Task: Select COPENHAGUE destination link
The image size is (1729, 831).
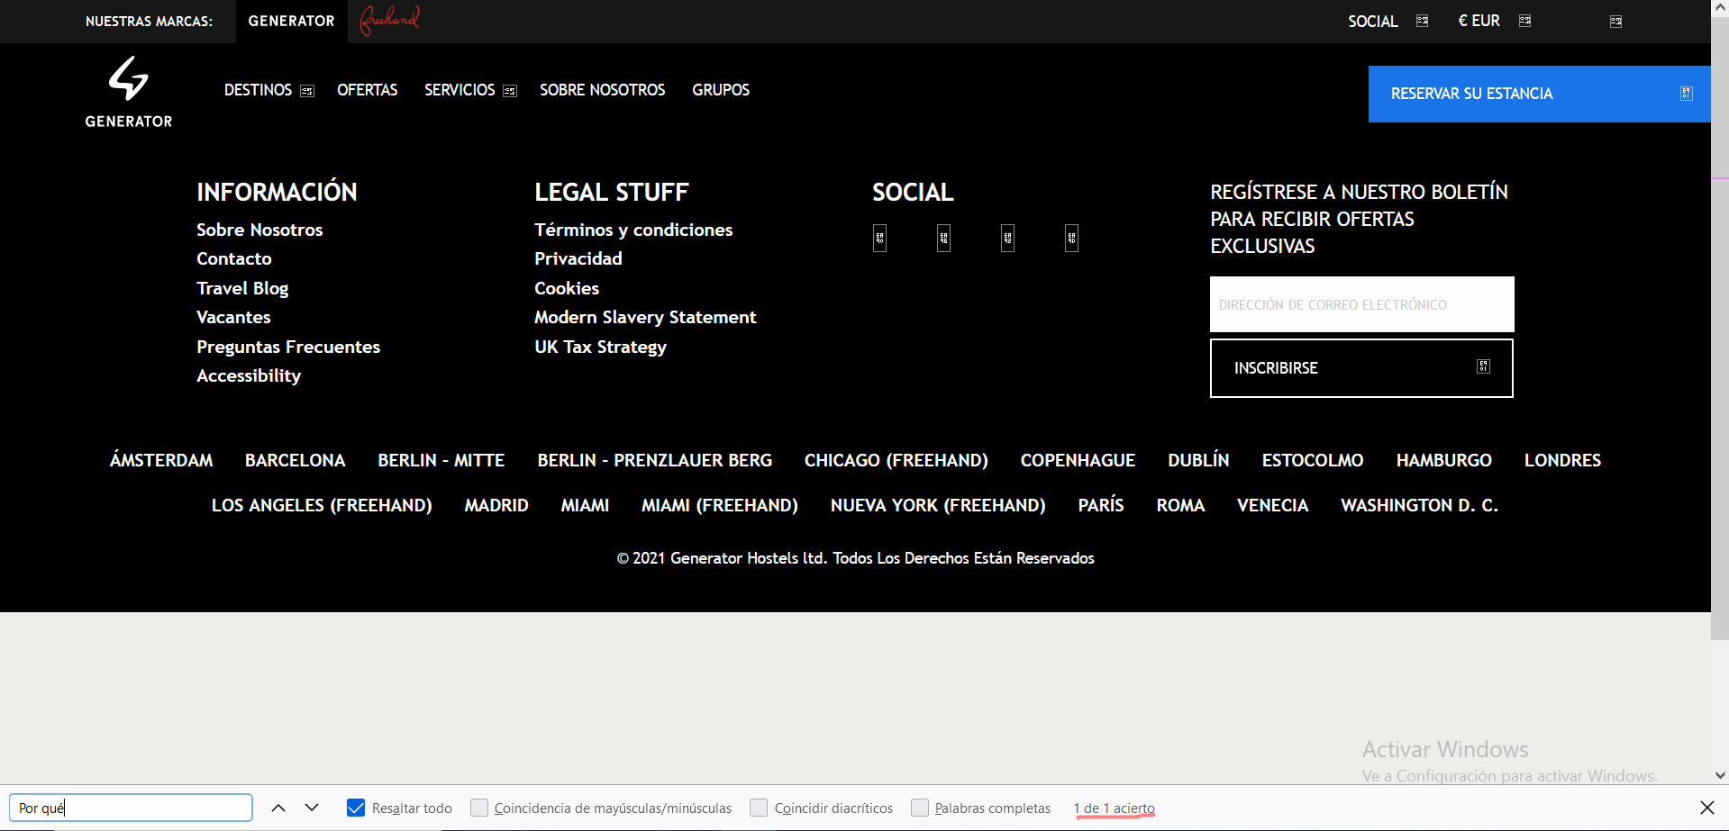Action: 1078,460
